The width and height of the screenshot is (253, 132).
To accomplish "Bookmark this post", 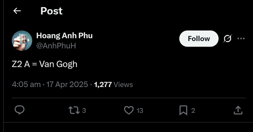I will [183, 110].
